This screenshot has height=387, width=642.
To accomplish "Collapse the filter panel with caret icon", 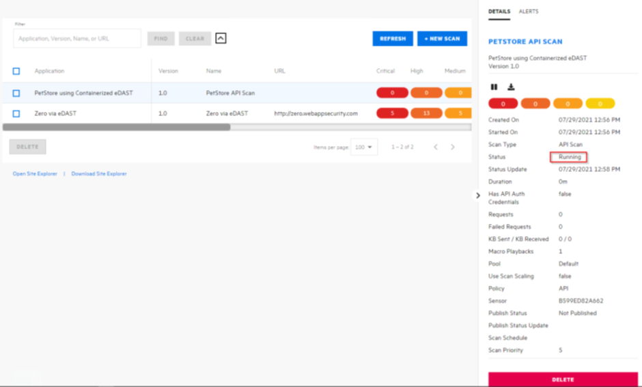I will [x=221, y=38].
